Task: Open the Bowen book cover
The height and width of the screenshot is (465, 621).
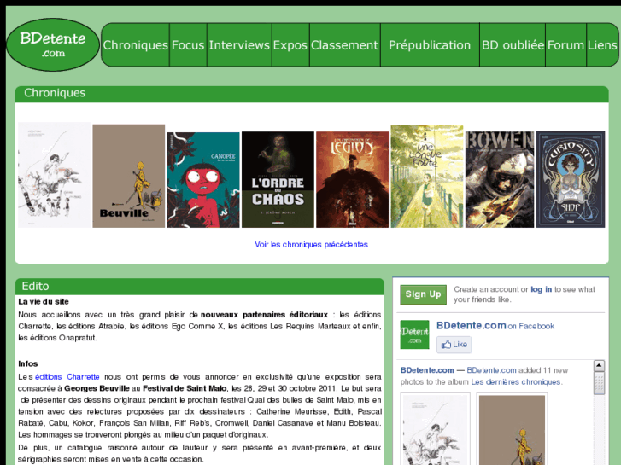Action: 500,180
